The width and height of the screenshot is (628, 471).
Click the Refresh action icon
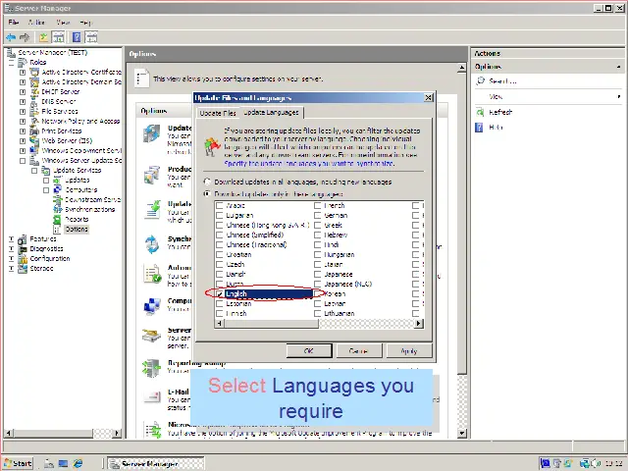click(481, 112)
